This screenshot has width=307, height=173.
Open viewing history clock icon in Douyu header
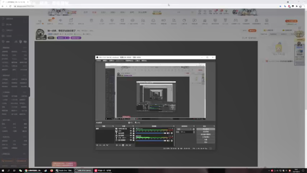pyautogui.click(x=200, y=12)
